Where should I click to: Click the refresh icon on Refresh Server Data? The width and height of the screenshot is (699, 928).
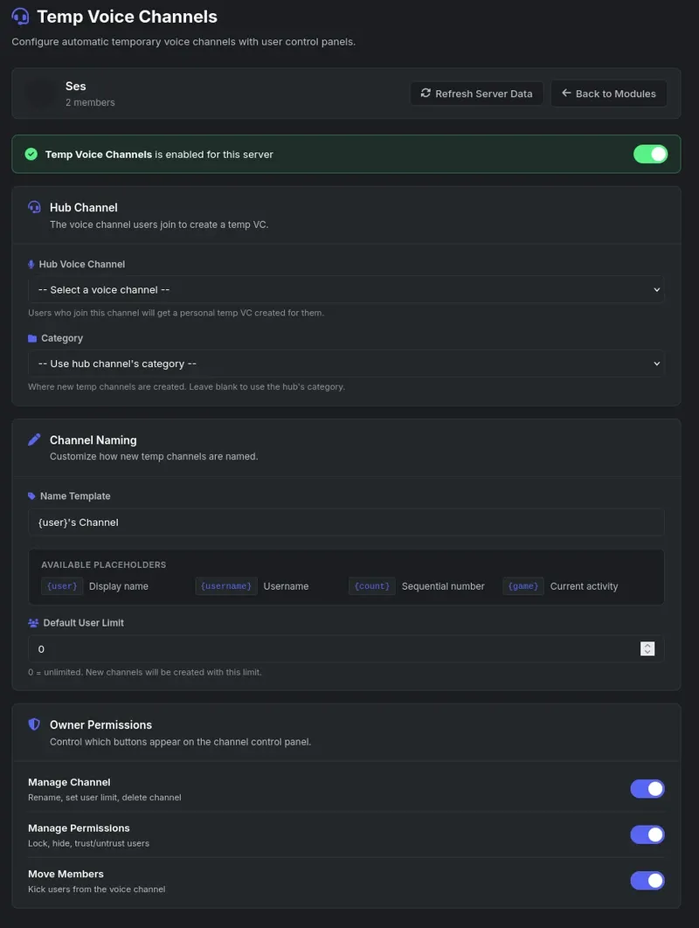426,93
